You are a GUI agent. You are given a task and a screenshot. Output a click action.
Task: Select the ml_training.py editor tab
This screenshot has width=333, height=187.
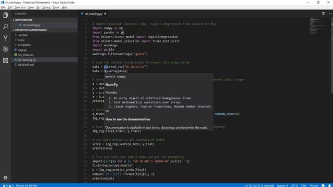[94, 14]
